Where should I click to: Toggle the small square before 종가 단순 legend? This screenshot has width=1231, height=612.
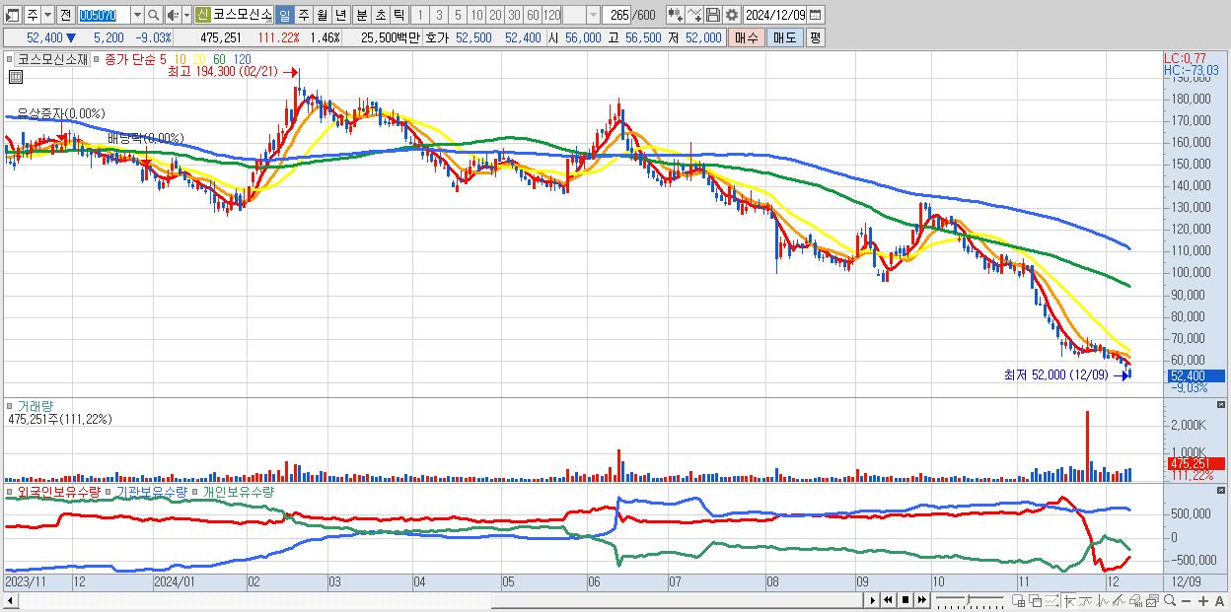coord(97,59)
